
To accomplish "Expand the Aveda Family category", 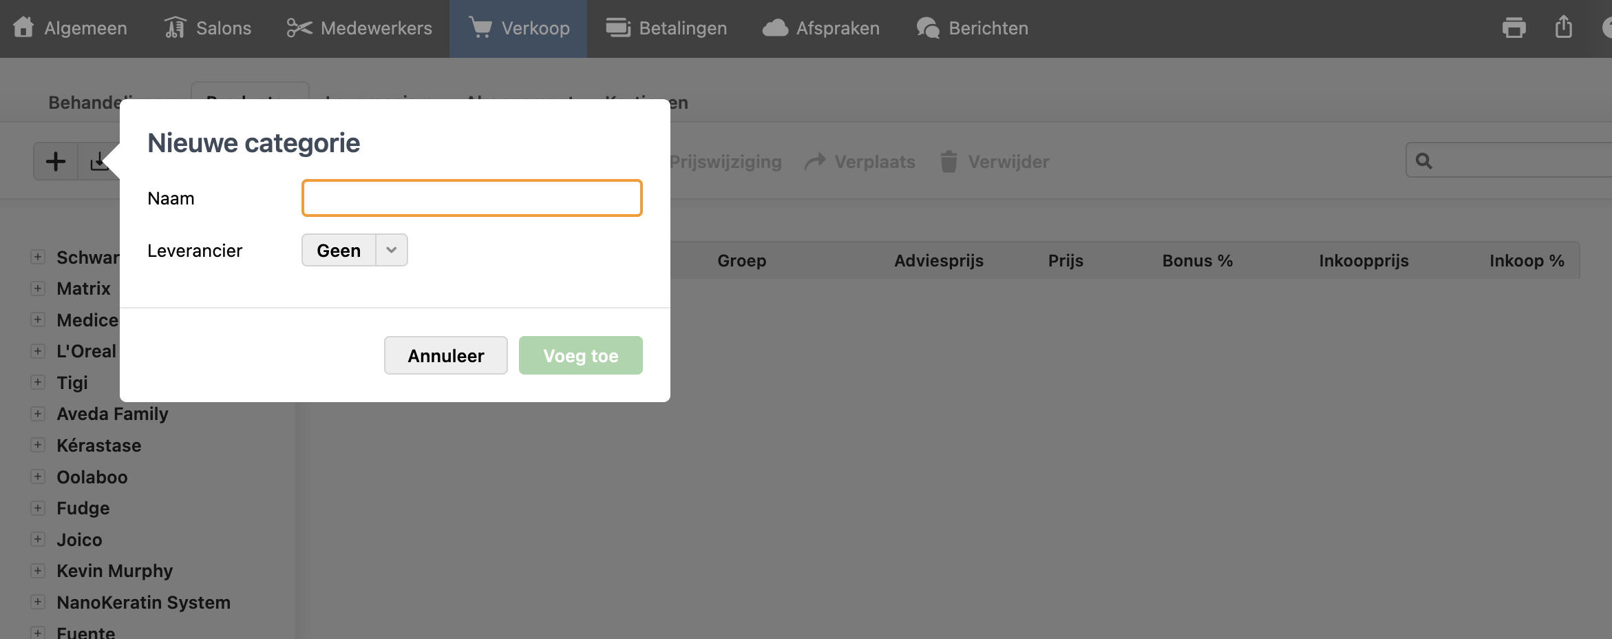I will tap(38, 414).
